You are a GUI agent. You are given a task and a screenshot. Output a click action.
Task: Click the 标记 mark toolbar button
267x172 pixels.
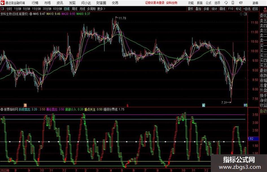click(238, 9)
